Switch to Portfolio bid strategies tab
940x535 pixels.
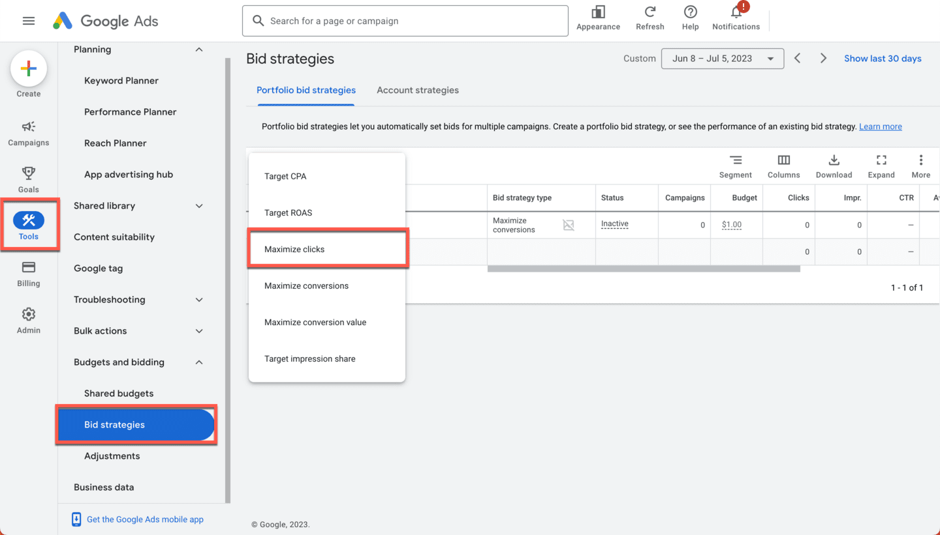tap(306, 90)
